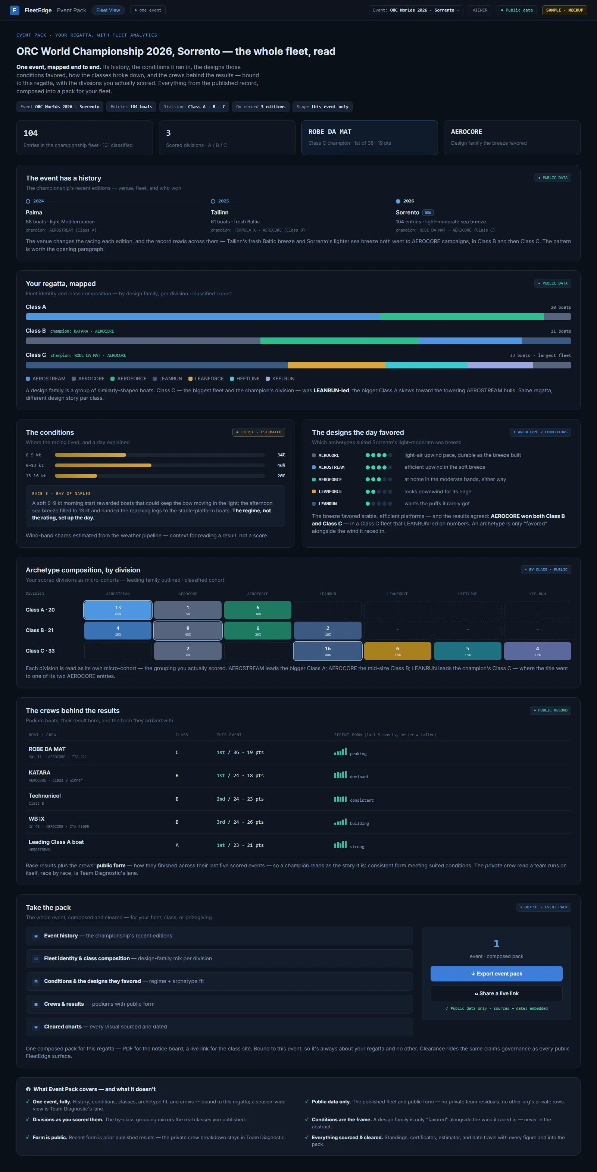The height and width of the screenshot is (1172, 597).
Task: Switch to the Fleet View tab
Action: pos(108,10)
